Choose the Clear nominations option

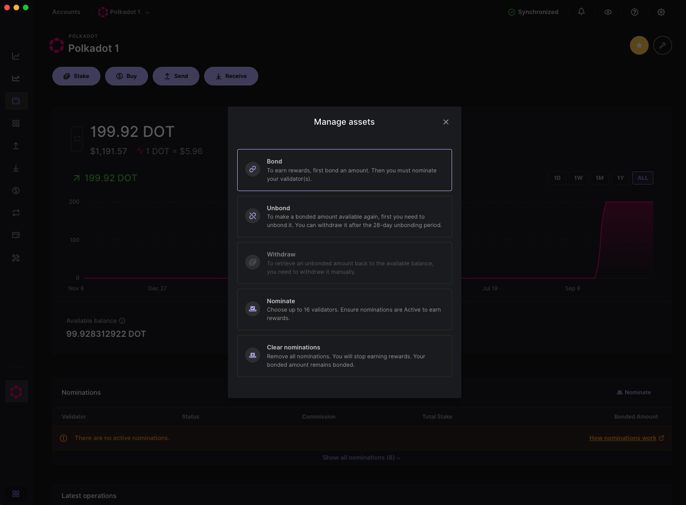[x=345, y=356]
